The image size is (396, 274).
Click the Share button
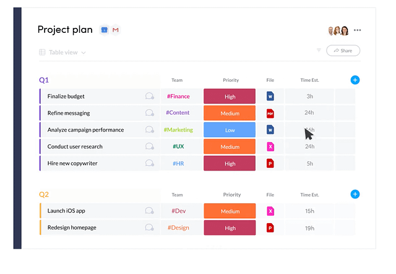[x=343, y=51]
